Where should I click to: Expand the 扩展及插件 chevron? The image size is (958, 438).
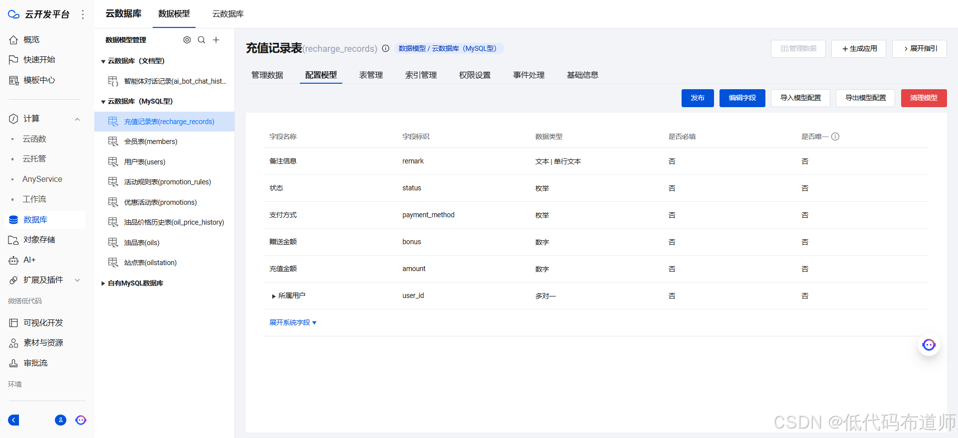click(77, 280)
